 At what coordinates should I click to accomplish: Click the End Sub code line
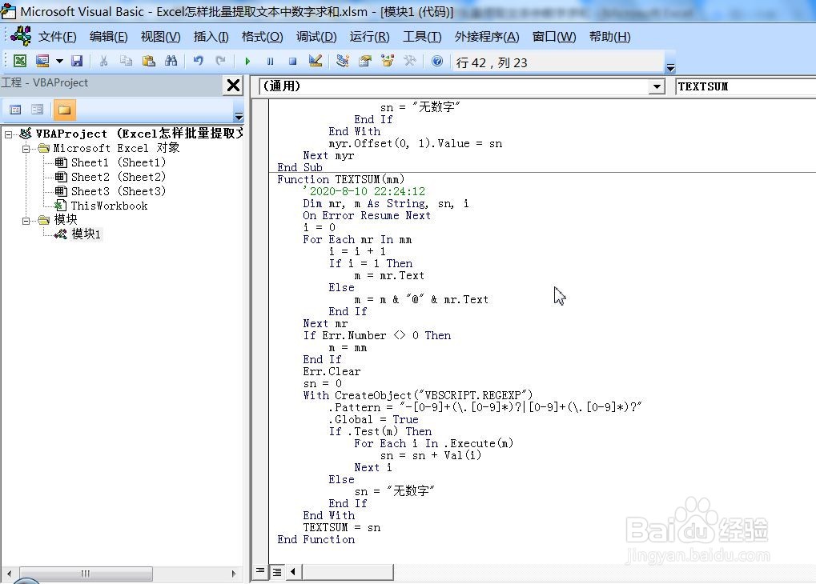click(299, 167)
